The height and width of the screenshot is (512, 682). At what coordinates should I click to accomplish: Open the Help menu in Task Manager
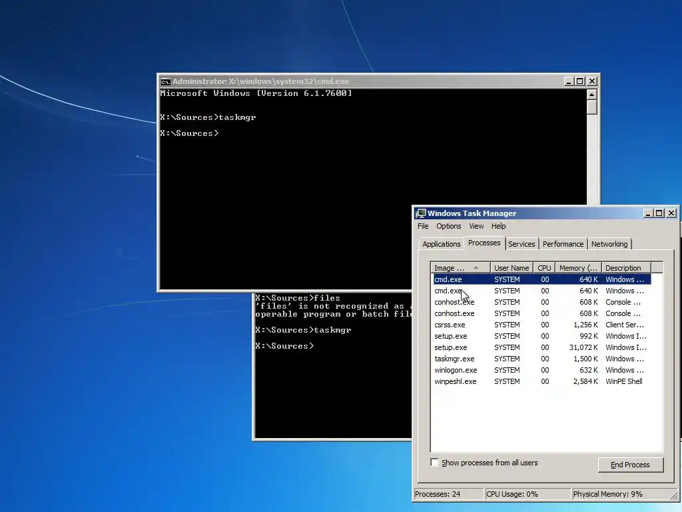[x=498, y=226]
